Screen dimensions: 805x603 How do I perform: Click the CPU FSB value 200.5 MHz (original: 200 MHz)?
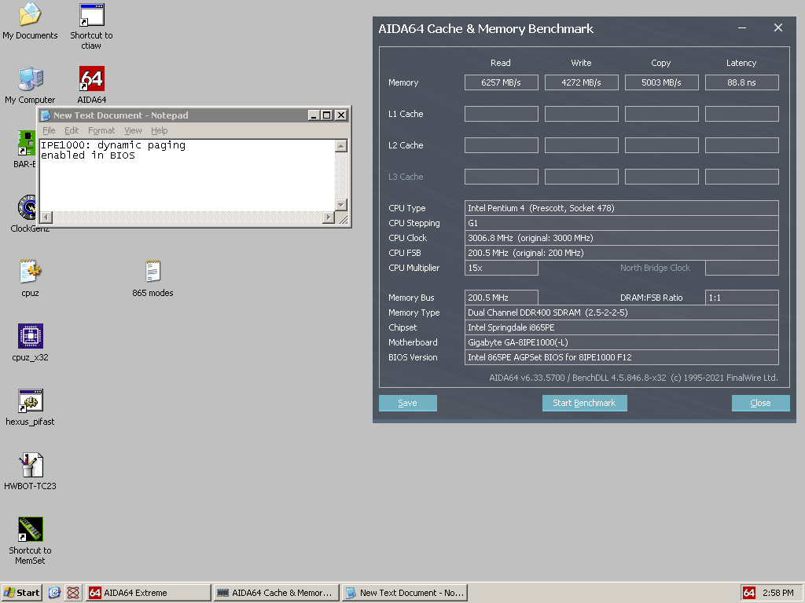tap(621, 253)
